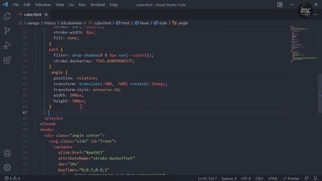Open the Source Control view
This screenshot has width=322, height=181.
coord(7,31)
